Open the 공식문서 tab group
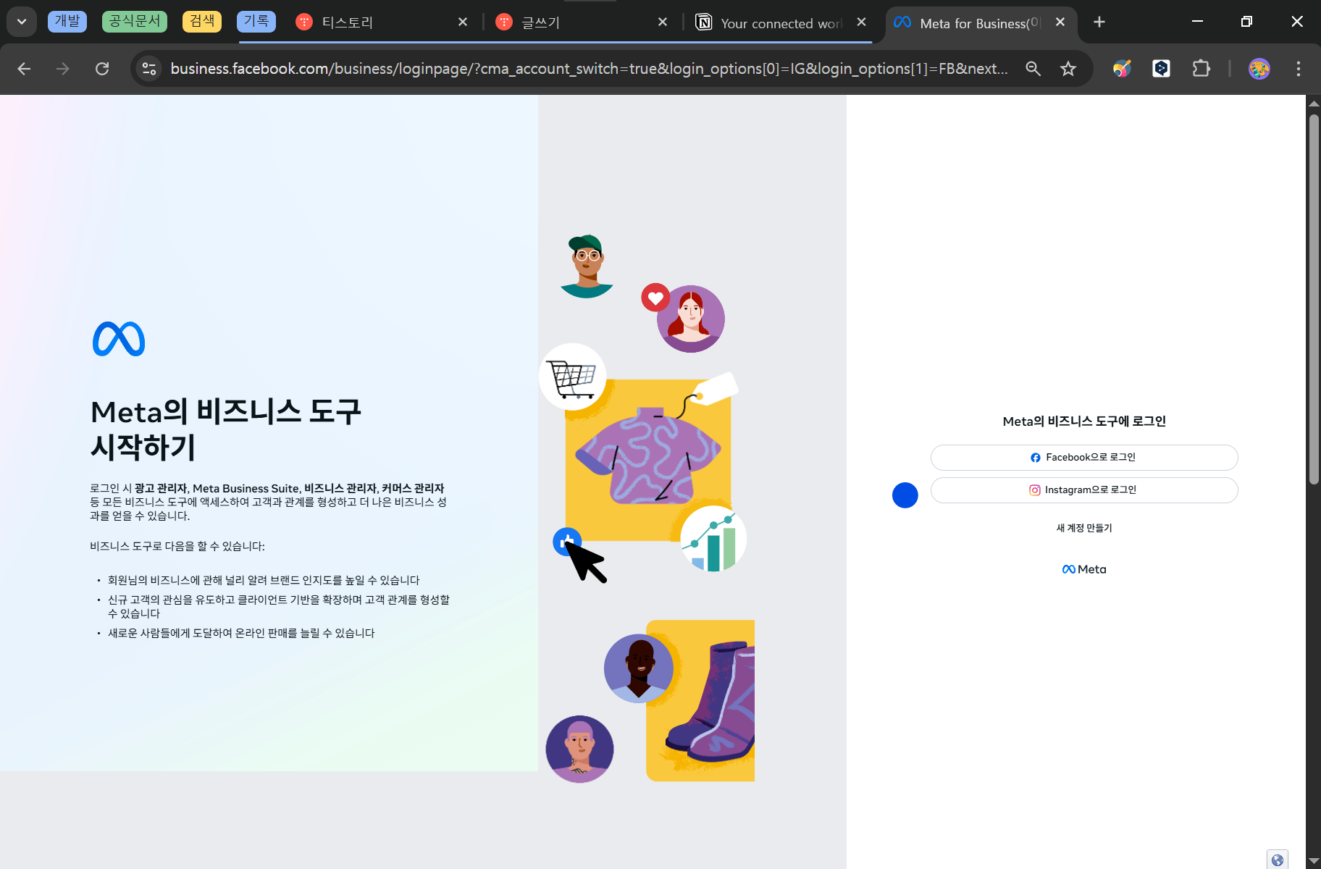 135,21
